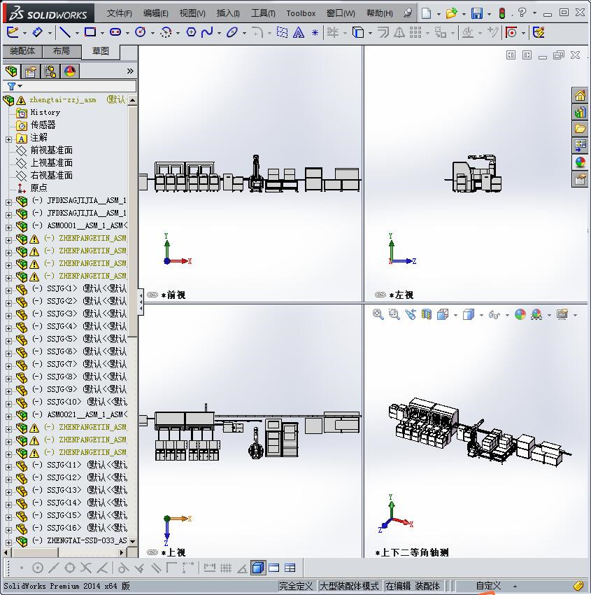Expand the ASM0001__ASM_1_ASM node
Image resolution: width=591 pixels, height=595 pixels.
(x=8, y=227)
